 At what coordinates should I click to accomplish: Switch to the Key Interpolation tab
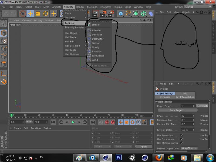click(x=185, y=97)
